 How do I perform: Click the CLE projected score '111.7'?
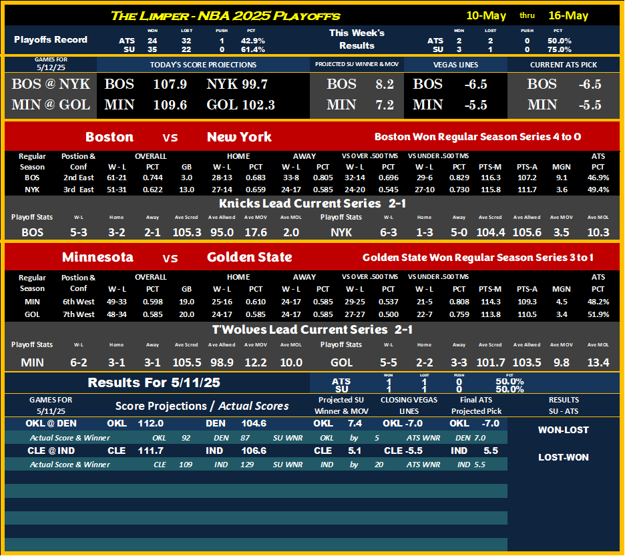click(x=151, y=451)
